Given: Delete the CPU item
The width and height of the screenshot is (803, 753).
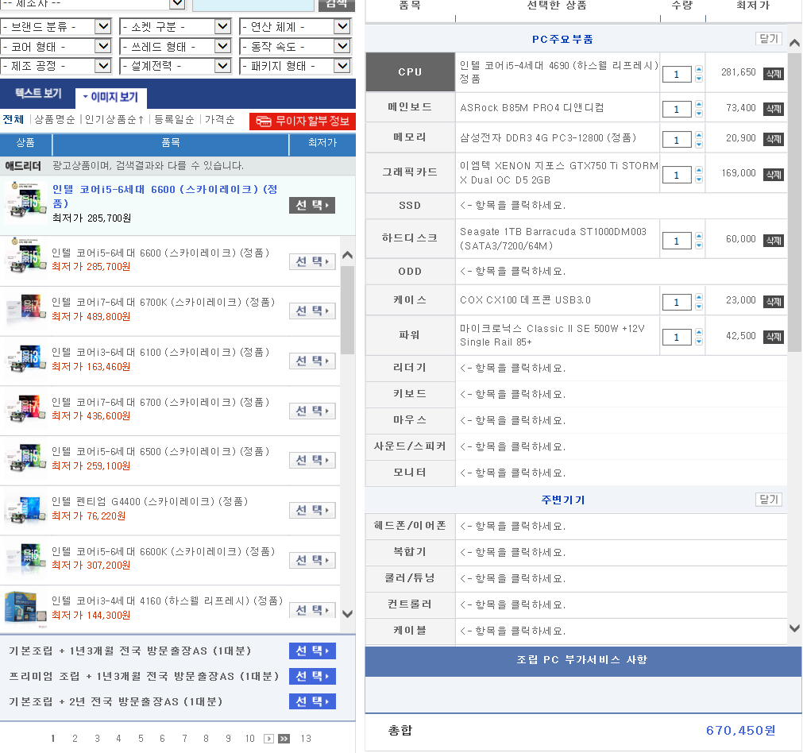Looking at the screenshot, I should tap(774, 74).
